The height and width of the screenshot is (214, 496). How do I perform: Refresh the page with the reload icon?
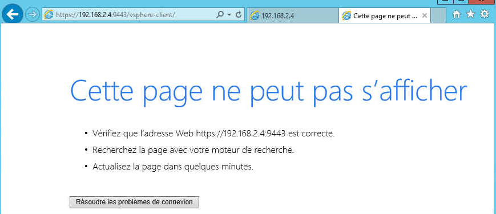tap(239, 14)
